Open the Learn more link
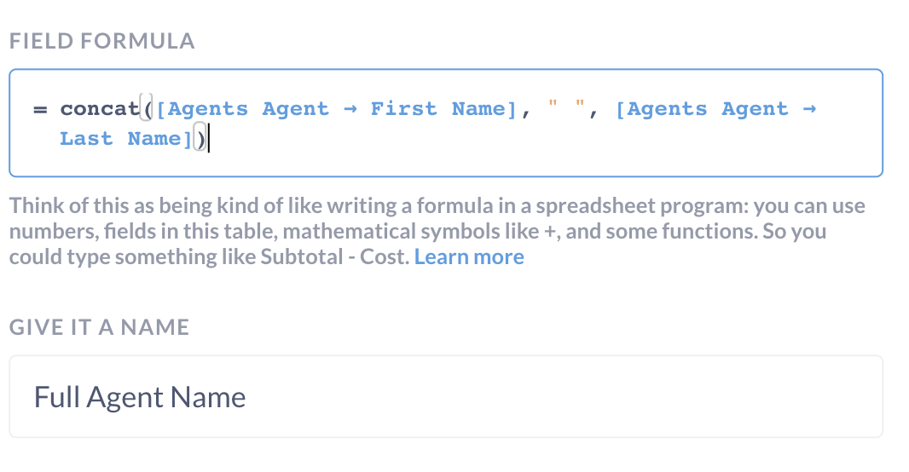The width and height of the screenshot is (909, 472). (468, 256)
